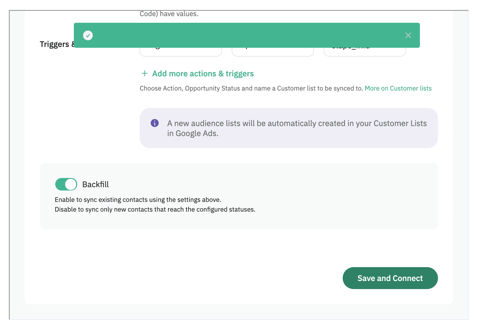The image size is (481, 331).
Task: Open the first trigger dropdown field
Action: [x=181, y=52]
